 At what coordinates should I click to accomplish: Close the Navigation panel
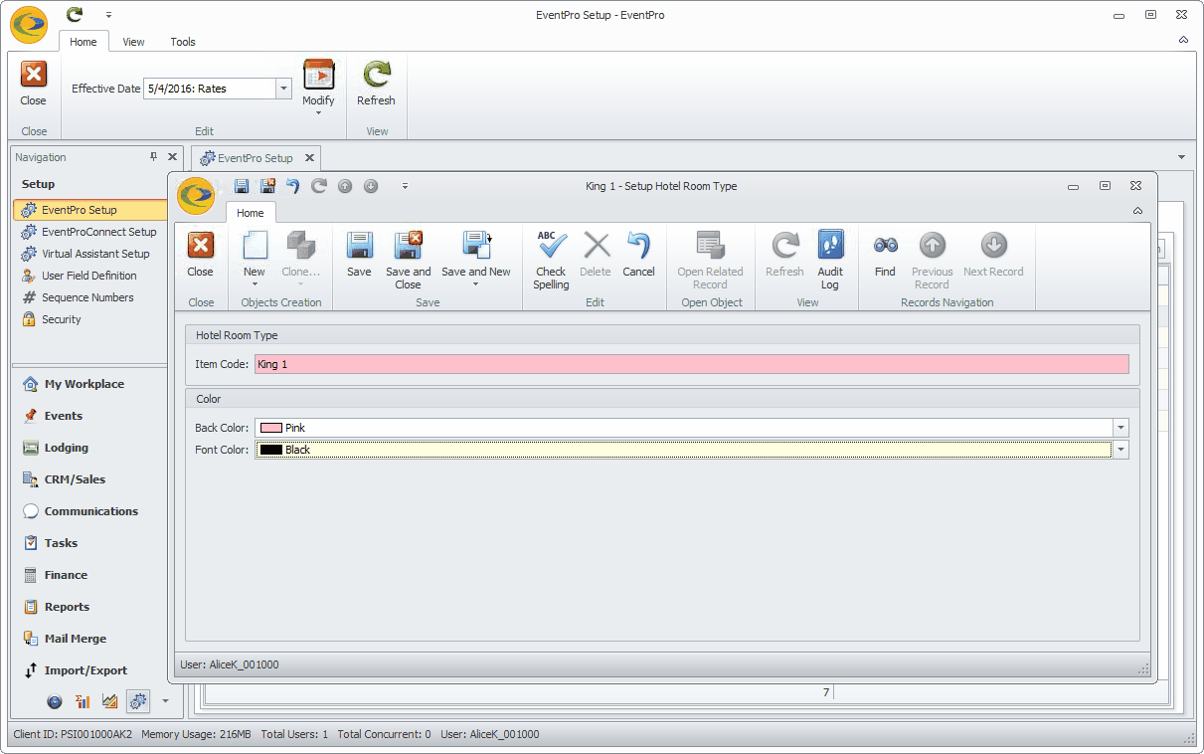[172, 157]
